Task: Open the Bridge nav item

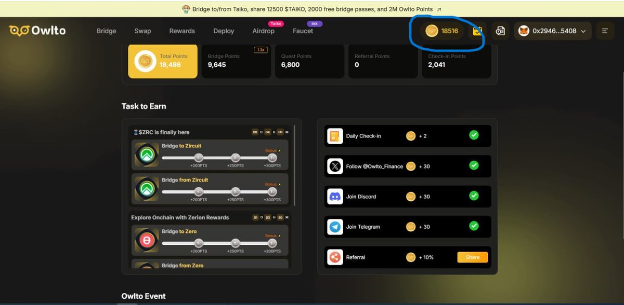Action: click(107, 31)
